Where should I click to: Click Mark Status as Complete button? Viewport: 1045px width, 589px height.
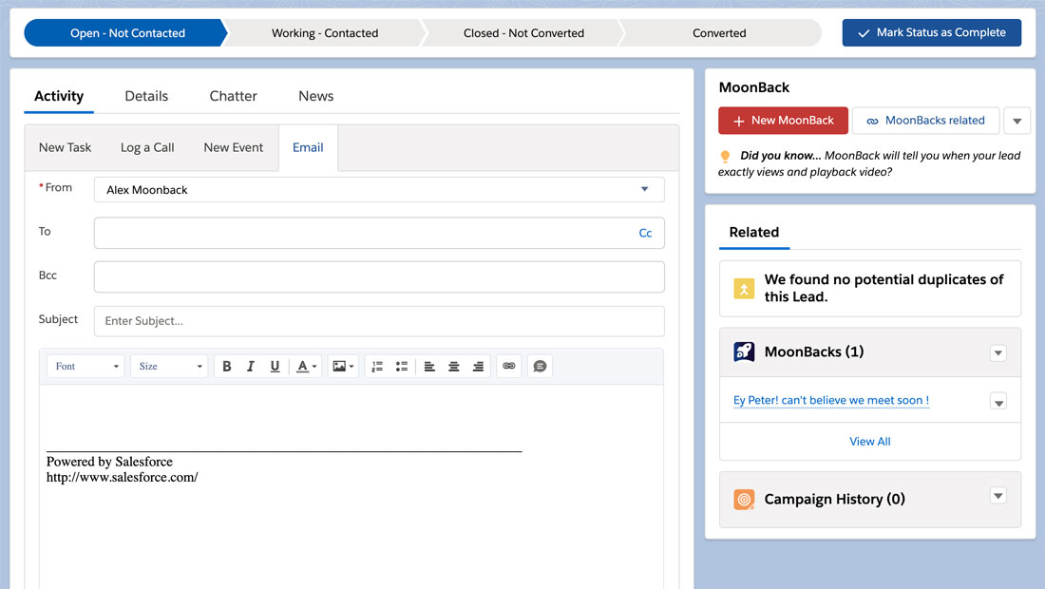[932, 32]
